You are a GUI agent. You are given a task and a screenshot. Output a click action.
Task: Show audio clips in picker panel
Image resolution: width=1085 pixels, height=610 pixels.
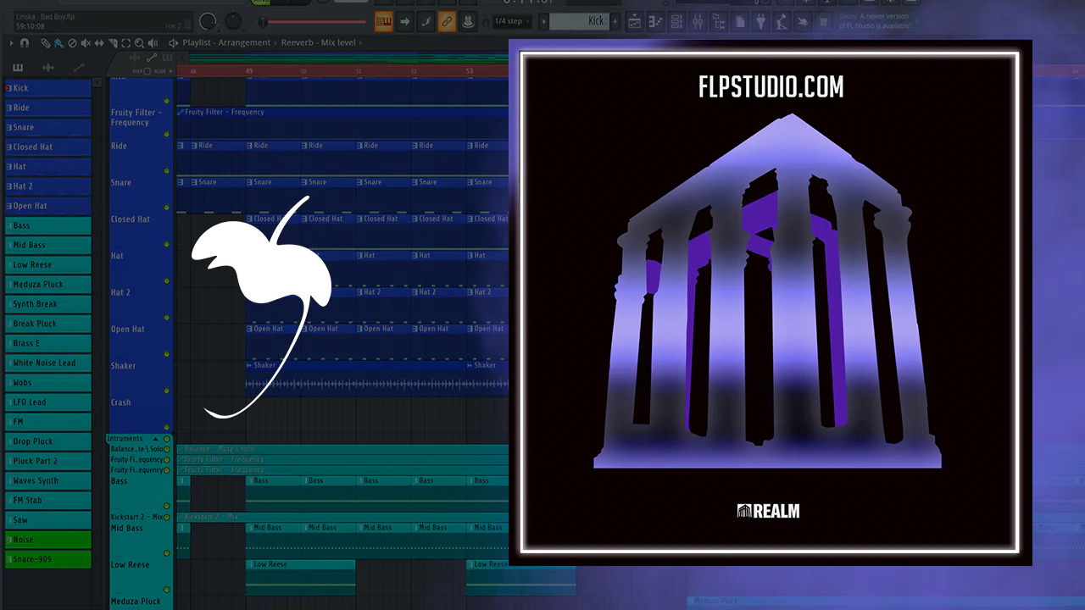point(48,68)
